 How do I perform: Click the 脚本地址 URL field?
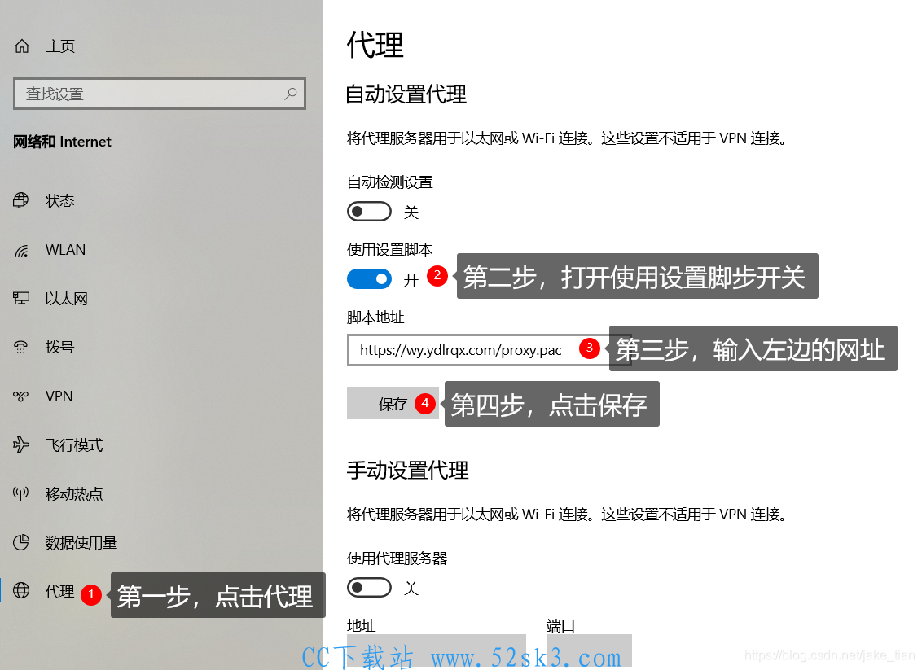click(488, 350)
